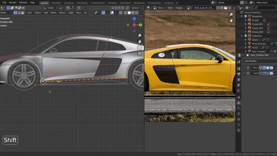Open the Window menu
The image size is (277, 156).
pyautogui.click(x=23, y=3)
